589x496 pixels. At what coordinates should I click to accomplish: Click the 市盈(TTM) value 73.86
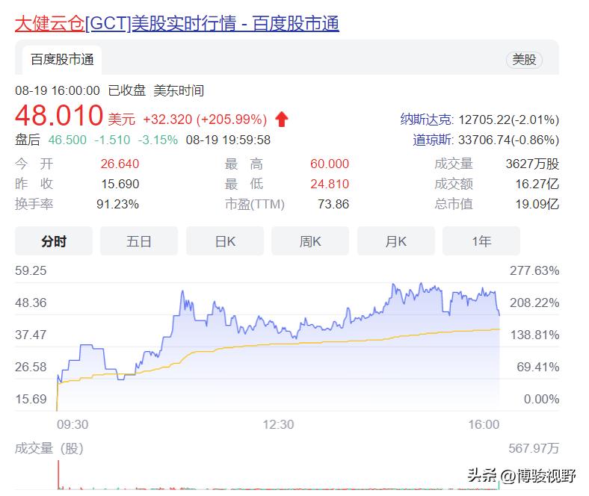(x=333, y=204)
